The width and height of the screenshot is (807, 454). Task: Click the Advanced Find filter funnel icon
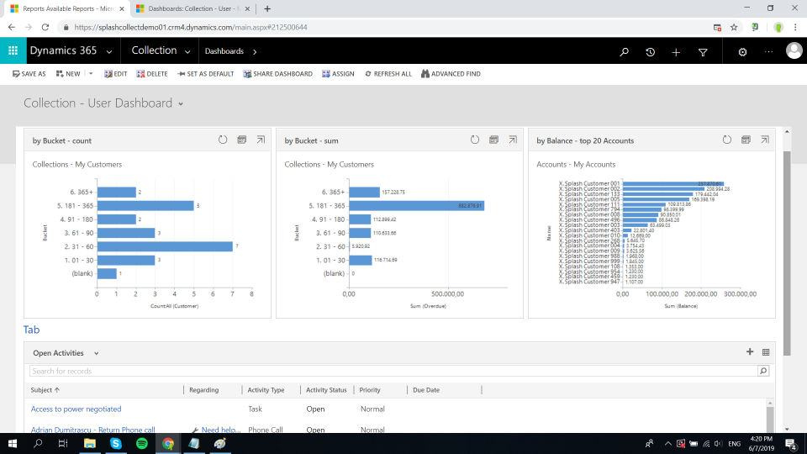click(x=703, y=51)
